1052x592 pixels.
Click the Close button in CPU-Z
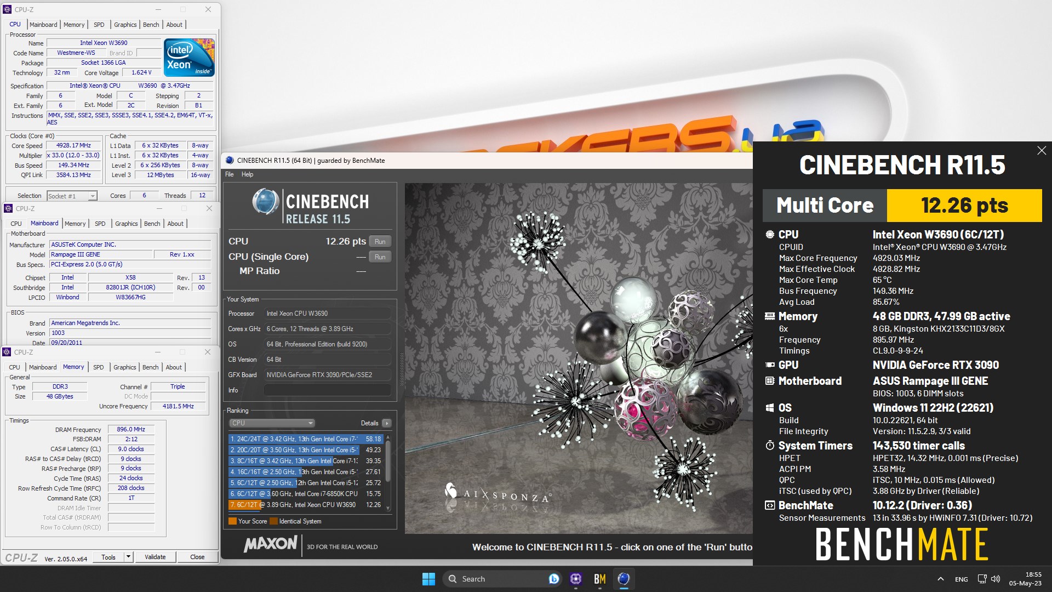coord(197,557)
